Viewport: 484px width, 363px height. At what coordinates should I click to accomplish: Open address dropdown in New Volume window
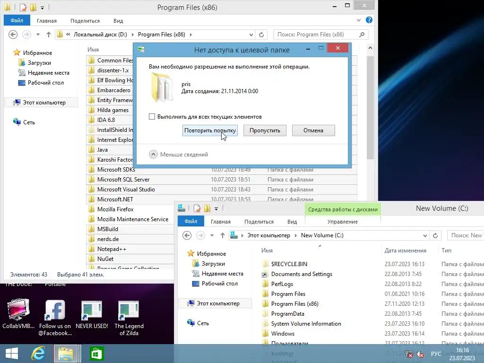click(425, 235)
